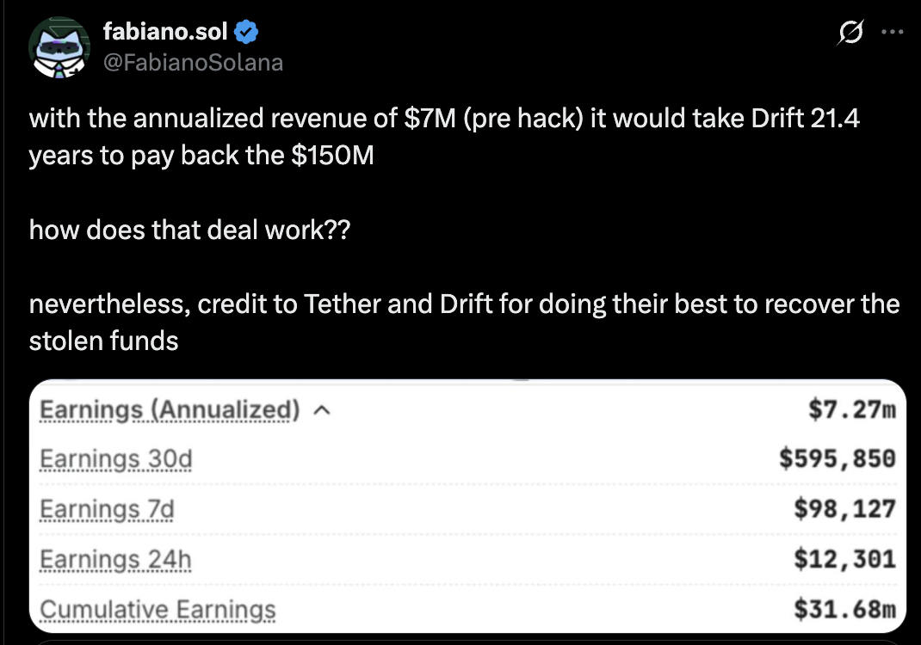The width and height of the screenshot is (921, 645).
Task: Click the $12,301 earnings value
Action: click(x=844, y=560)
